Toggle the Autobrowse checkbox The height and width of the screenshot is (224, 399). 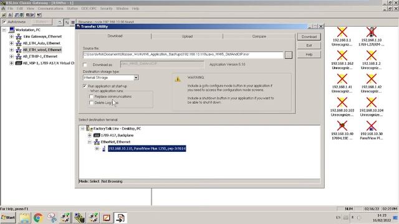pos(4,22)
